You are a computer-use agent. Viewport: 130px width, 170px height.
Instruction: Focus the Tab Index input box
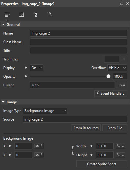112,59
